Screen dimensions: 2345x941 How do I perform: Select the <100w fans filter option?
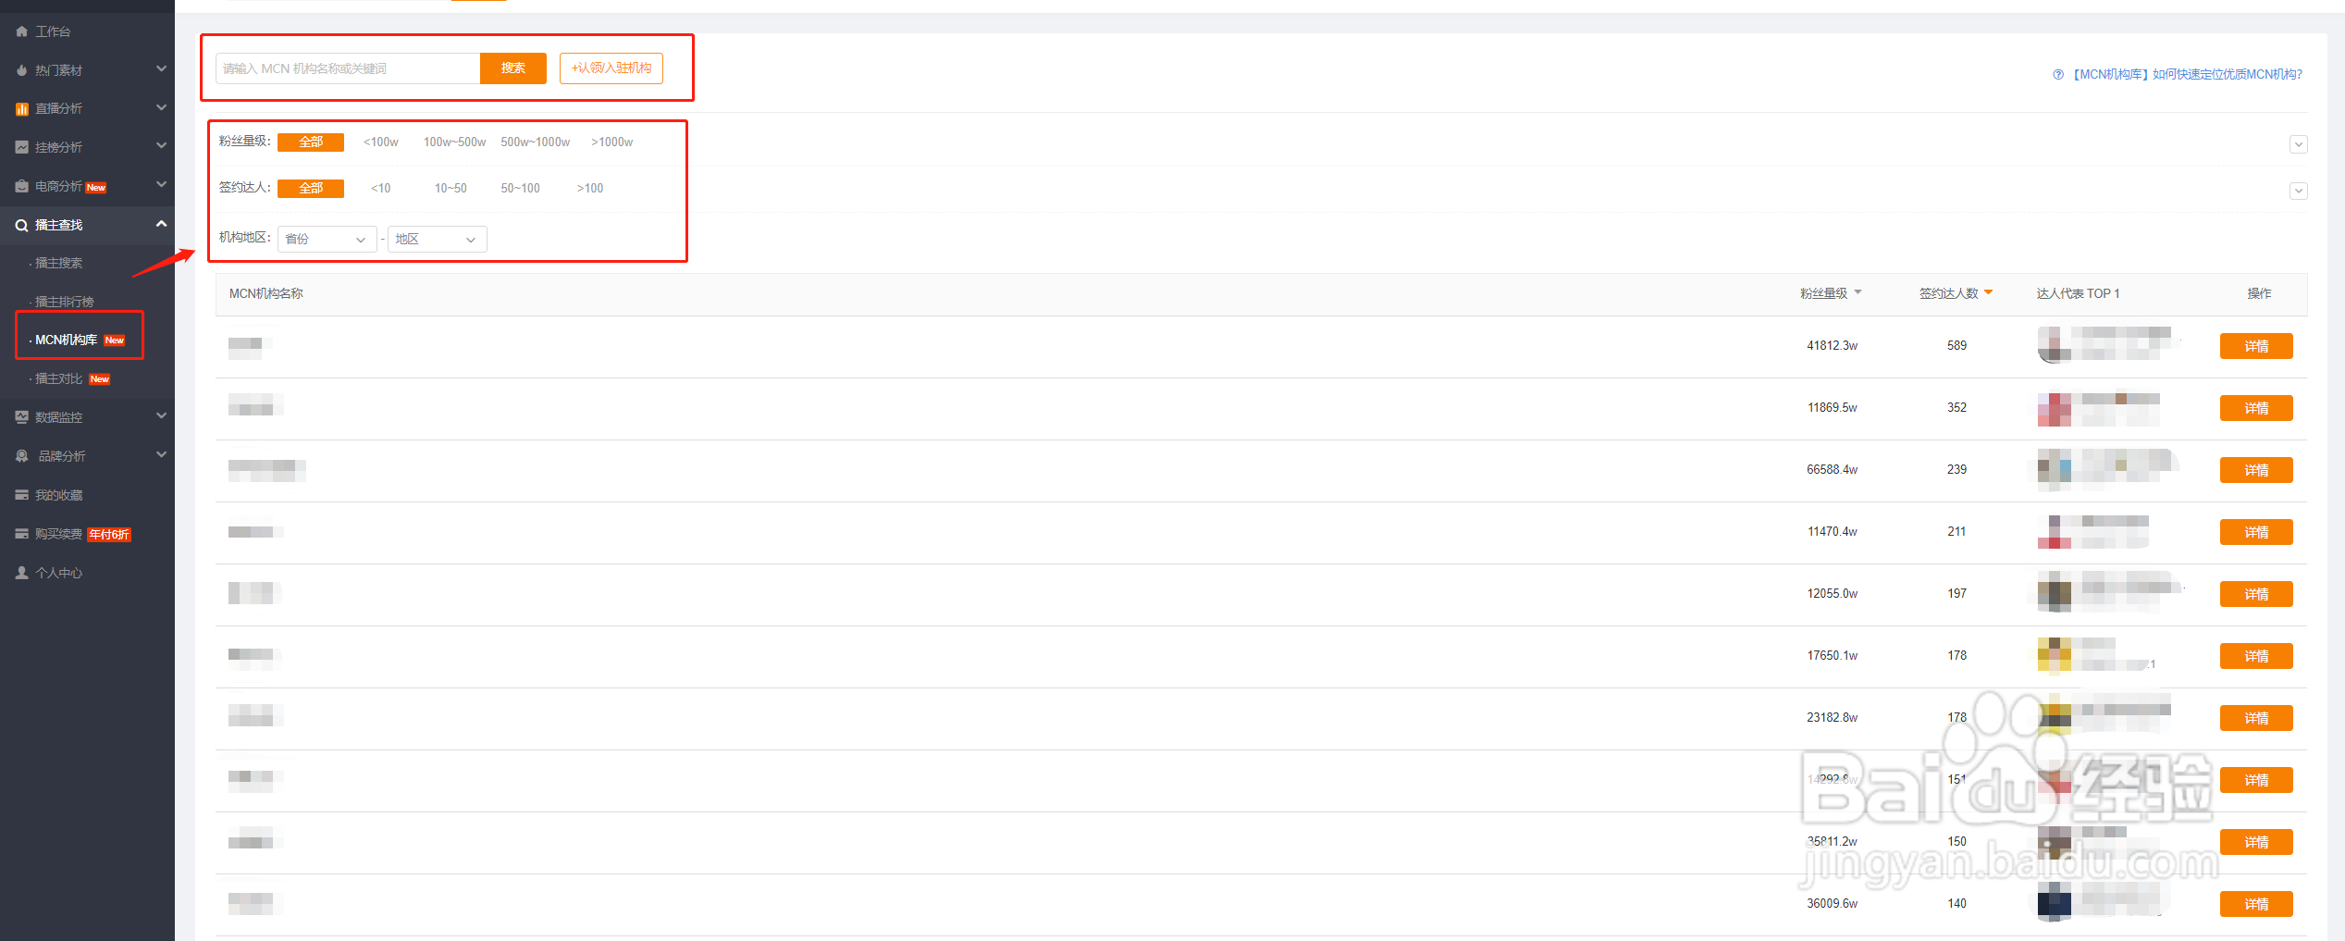tap(380, 142)
